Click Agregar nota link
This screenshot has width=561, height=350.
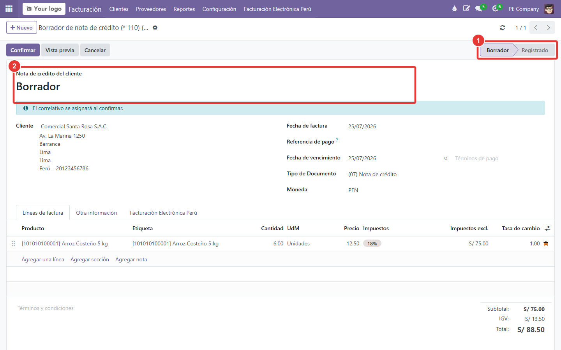tap(131, 259)
